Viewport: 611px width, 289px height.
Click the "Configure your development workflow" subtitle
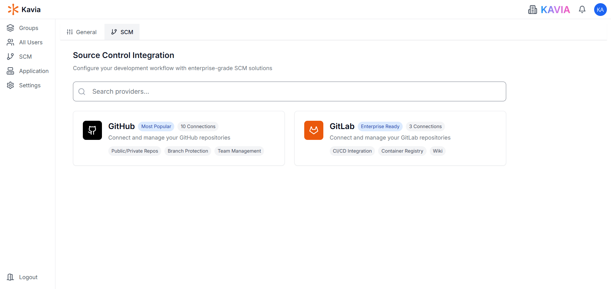click(172, 68)
